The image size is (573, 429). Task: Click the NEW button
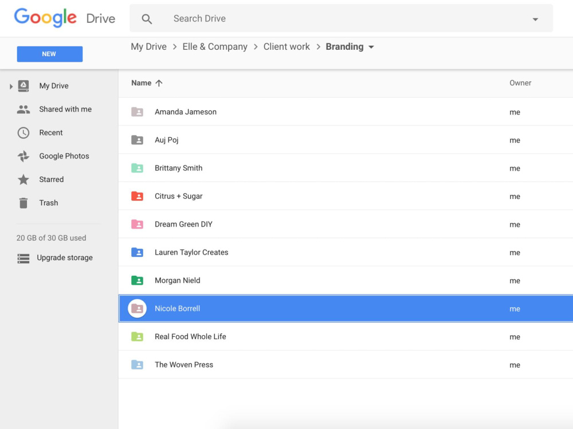50,54
